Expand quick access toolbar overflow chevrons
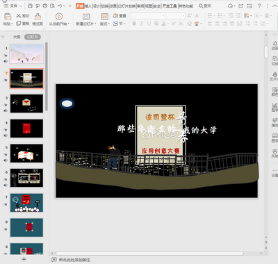This screenshot has width=278, height=264. [69, 6]
